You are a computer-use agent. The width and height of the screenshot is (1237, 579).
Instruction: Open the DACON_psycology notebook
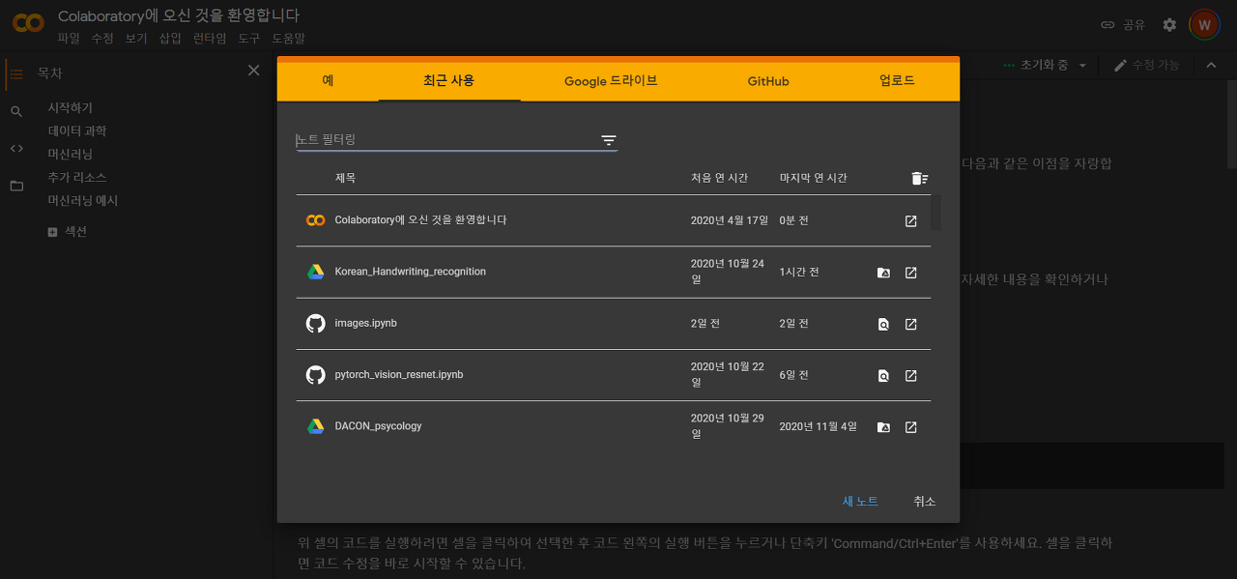(x=378, y=426)
